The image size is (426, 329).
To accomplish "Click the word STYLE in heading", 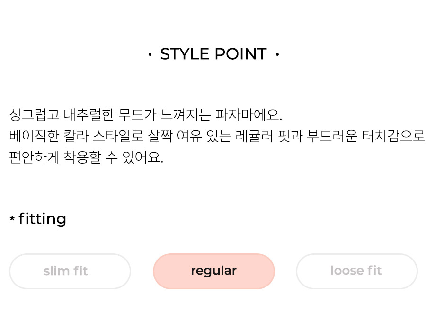I will 185,54.
